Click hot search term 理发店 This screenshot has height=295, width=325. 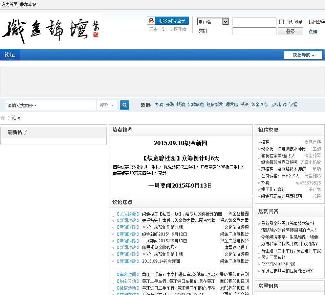pos(232,105)
